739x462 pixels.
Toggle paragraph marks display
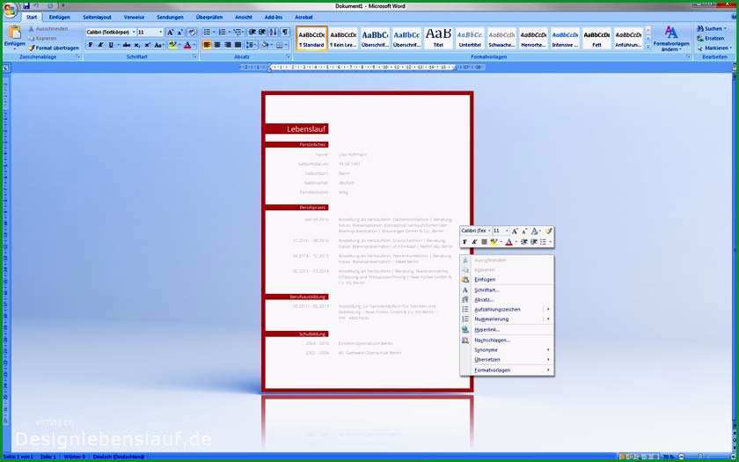(285, 32)
